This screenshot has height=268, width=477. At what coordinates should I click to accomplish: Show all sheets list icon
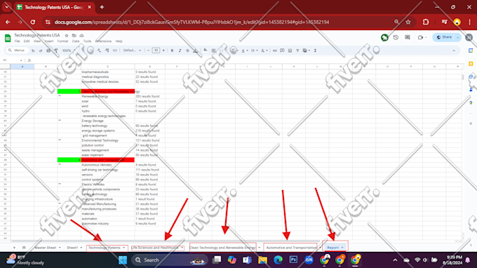(24, 248)
